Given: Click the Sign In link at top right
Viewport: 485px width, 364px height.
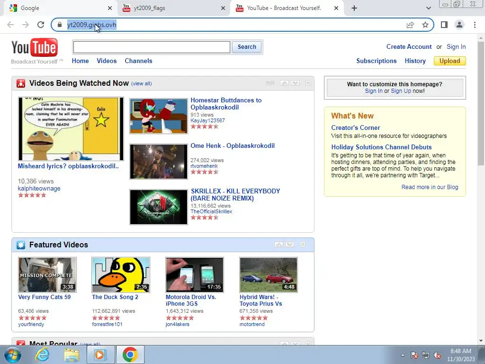Looking at the screenshot, I should click(x=456, y=47).
